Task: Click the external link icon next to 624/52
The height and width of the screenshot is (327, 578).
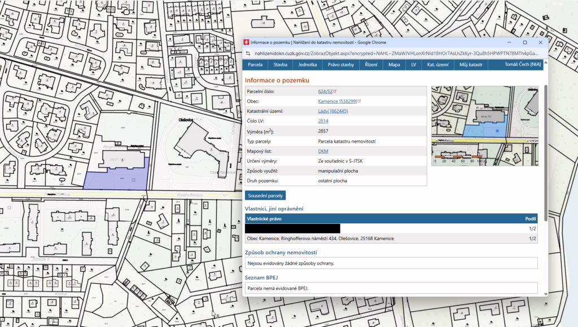Action: click(x=335, y=91)
